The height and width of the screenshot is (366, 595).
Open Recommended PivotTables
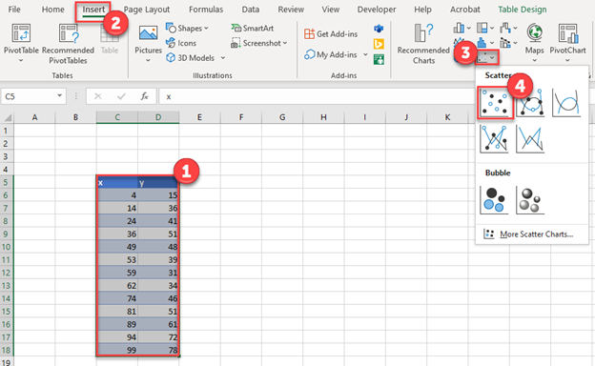68,45
